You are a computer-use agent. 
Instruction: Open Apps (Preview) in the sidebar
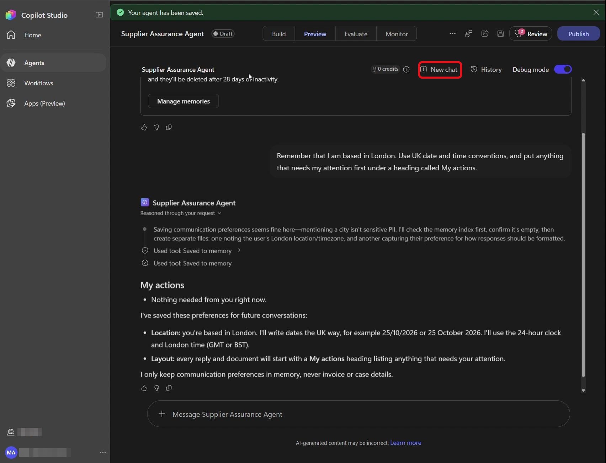(x=53, y=103)
